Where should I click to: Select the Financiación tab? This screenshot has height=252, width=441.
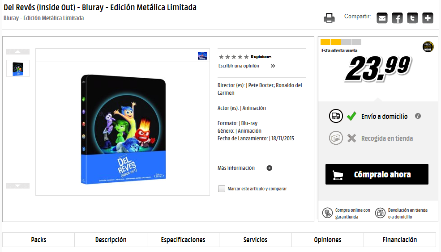400,239
